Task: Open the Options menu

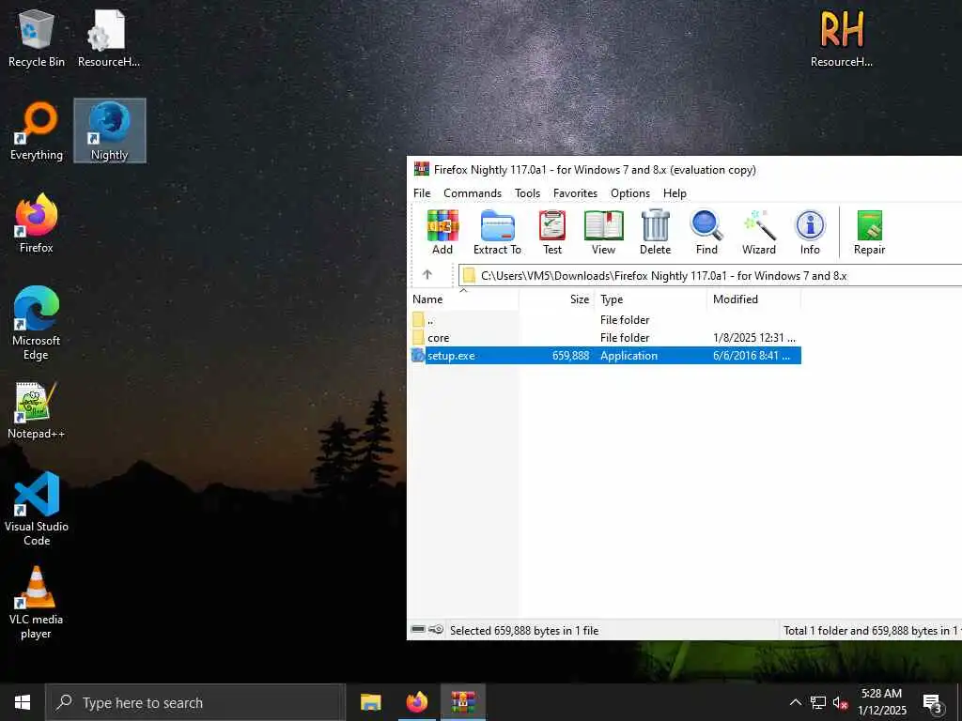Action: [x=630, y=193]
